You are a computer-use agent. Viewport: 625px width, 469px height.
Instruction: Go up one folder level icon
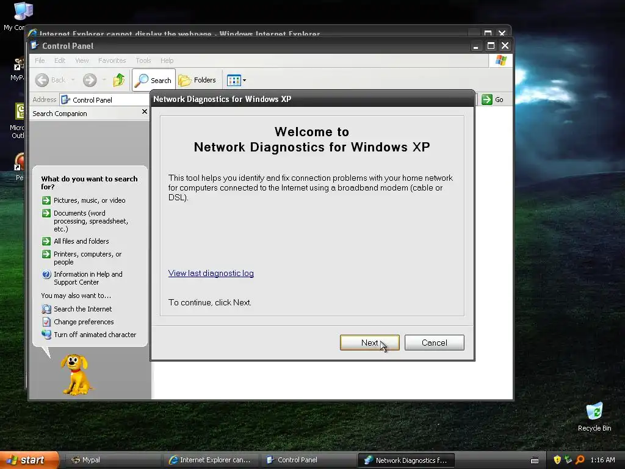tap(119, 80)
